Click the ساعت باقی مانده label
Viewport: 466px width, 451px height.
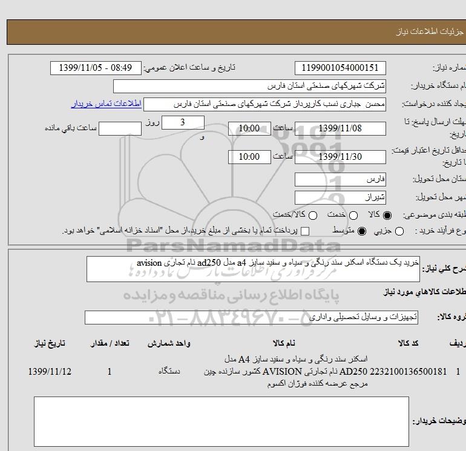click(71, 128)
